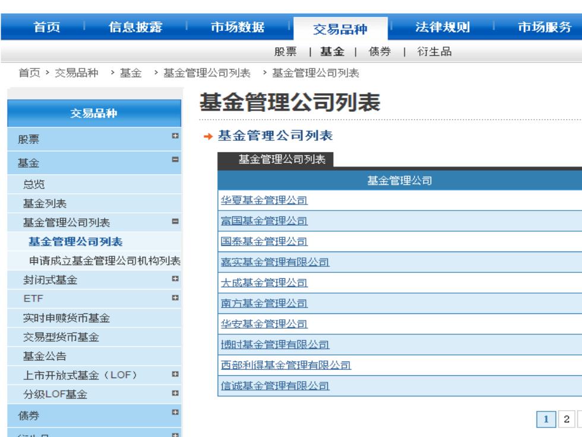
Task: Go to 衍生品 in the sub navigation
Action: 434,52
